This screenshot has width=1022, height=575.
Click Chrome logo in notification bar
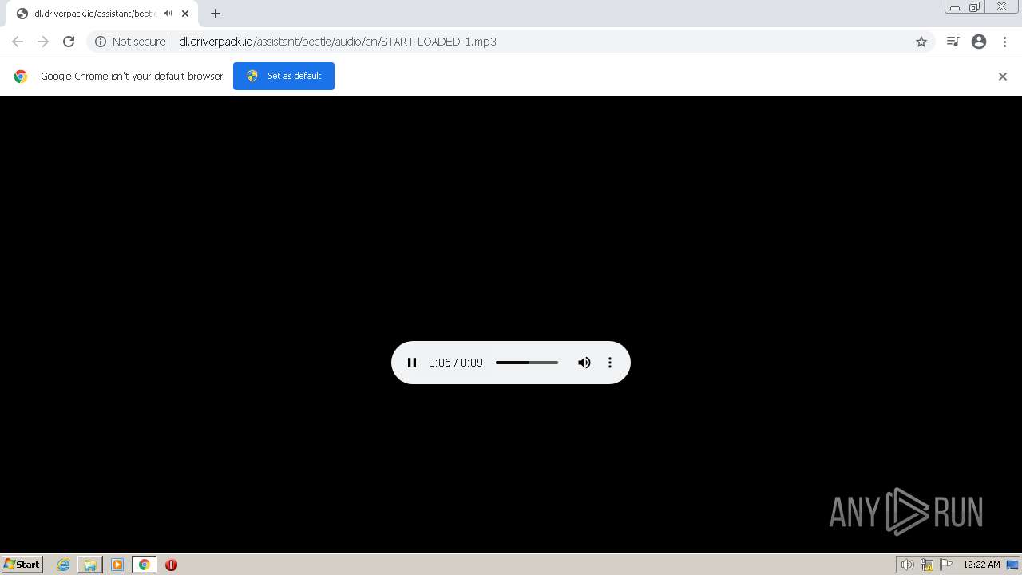pyautogui.click(x=21, y=77)
